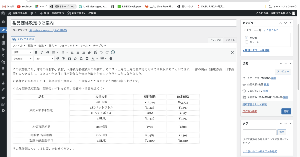Apply italic formatting

(42, 52)
